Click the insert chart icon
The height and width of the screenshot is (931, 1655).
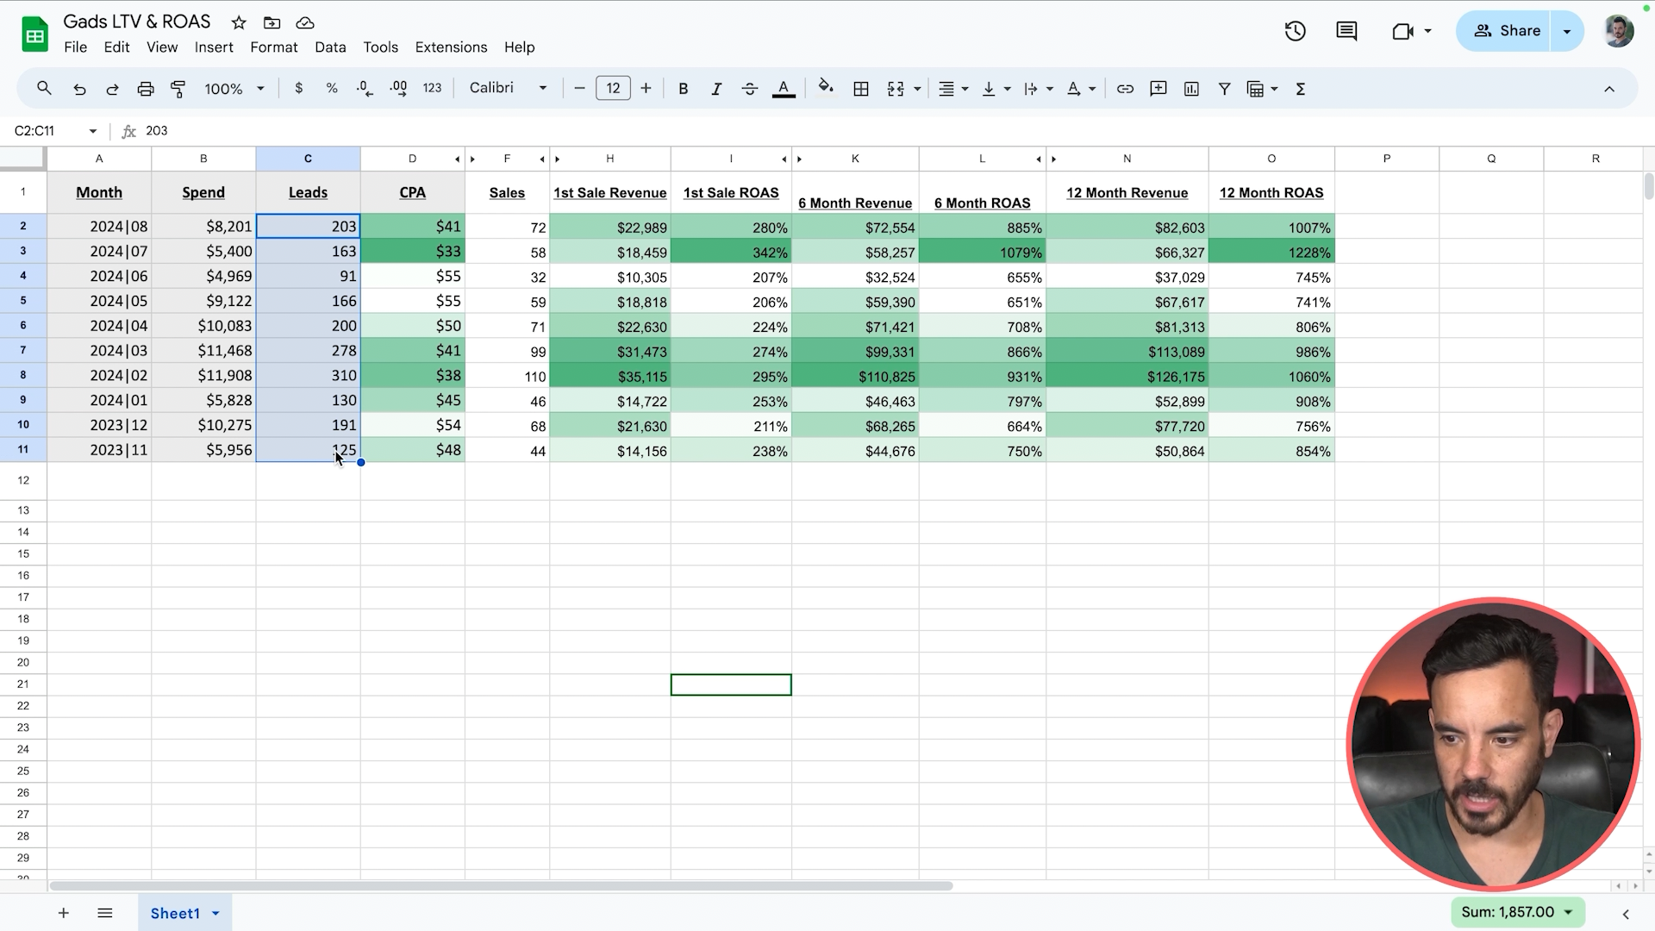1191,89
